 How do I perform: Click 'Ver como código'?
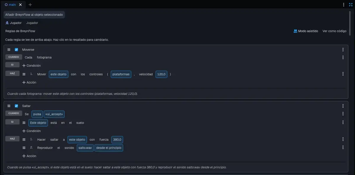tap(334, 31)
